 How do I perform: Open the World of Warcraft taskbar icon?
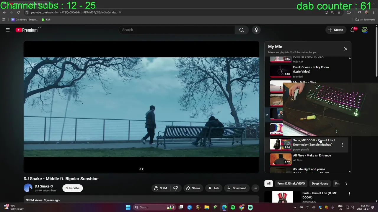pyautogui.click(x=198, y=207)
